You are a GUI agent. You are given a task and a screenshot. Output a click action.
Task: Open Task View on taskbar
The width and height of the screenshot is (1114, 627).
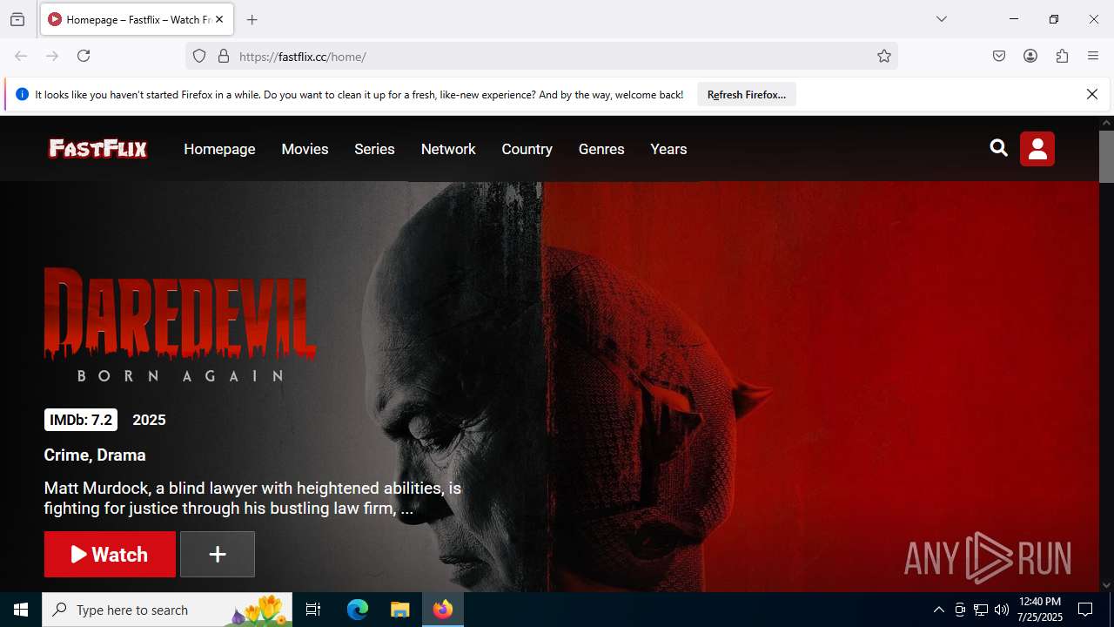313,610
